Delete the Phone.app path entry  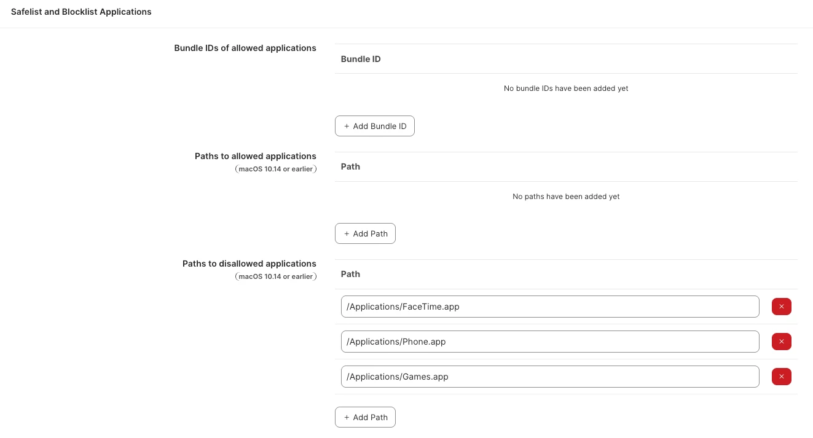781,342
